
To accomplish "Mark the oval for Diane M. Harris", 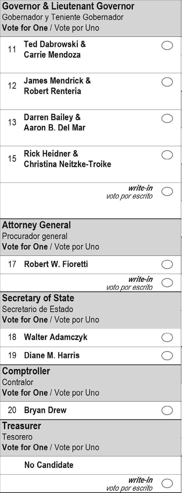I will tap(167, 356).
